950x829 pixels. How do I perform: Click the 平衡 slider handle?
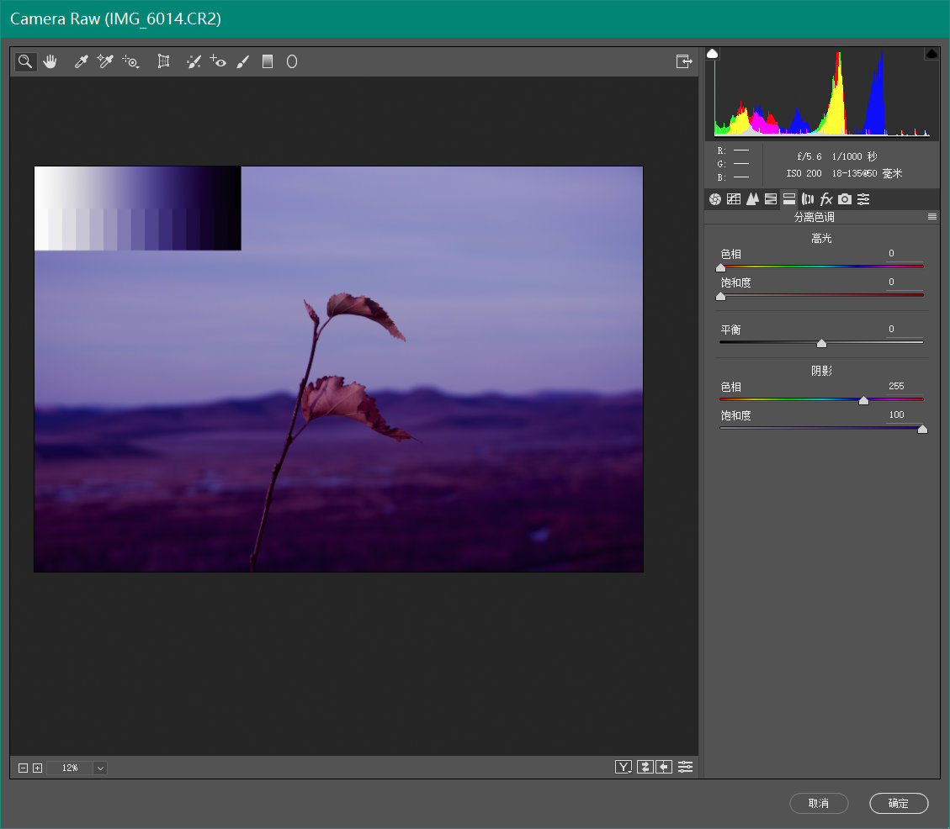(821, 343)
